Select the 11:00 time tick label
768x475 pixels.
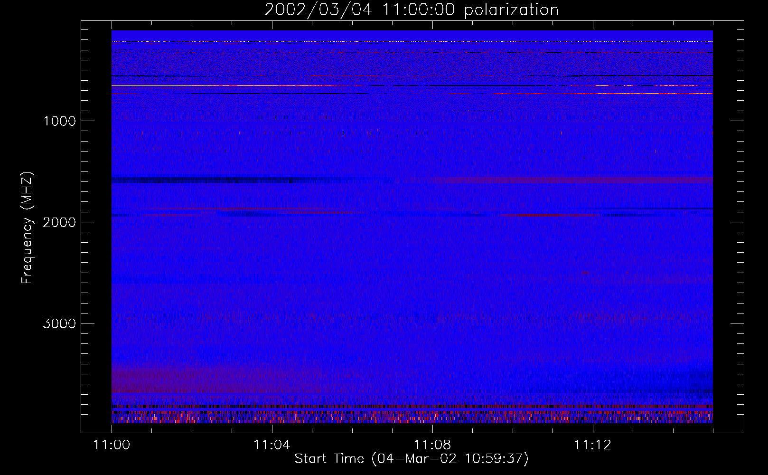(x=112, y=445)
